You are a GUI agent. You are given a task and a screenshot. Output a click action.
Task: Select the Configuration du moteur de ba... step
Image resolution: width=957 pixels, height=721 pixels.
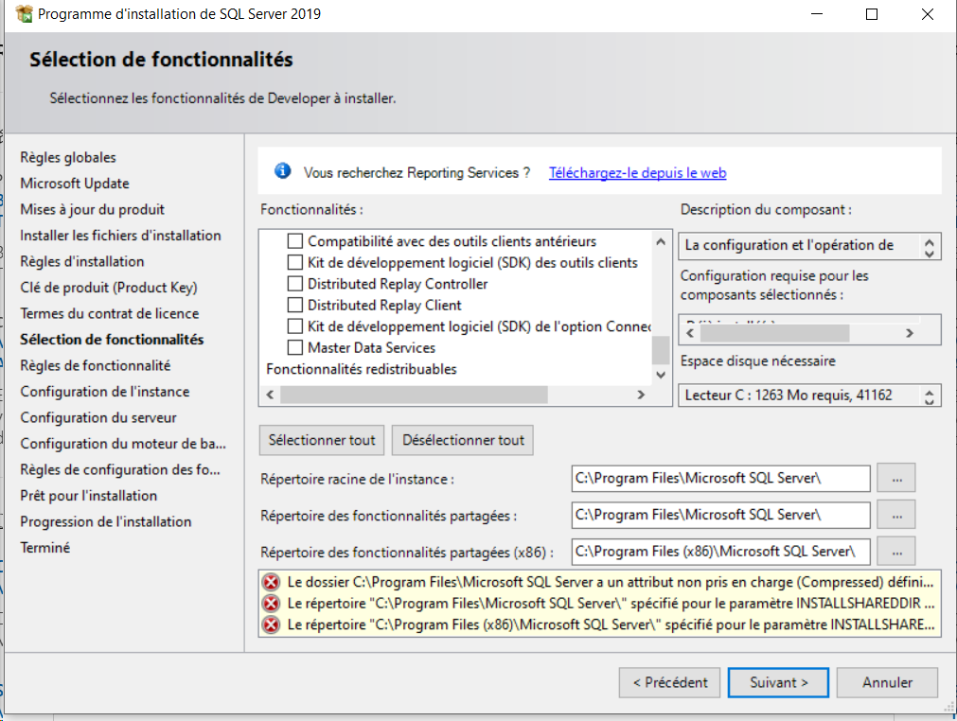tap(123, 444)
